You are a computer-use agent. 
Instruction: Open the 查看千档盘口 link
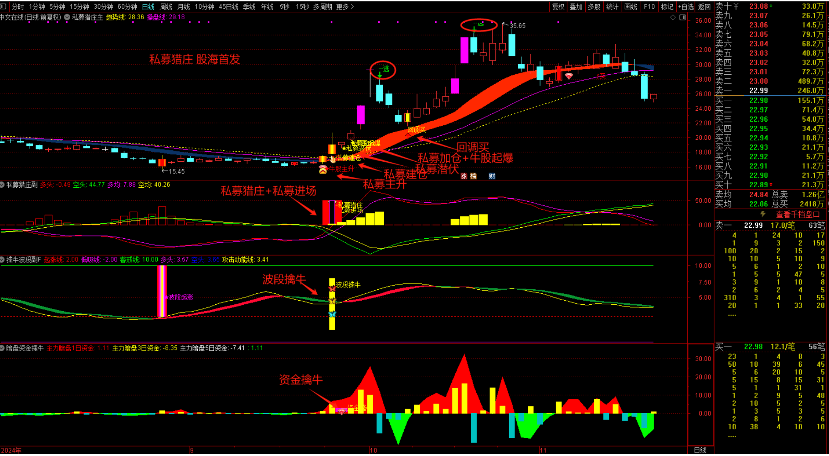pyautogui.click(x=798, y=214)
